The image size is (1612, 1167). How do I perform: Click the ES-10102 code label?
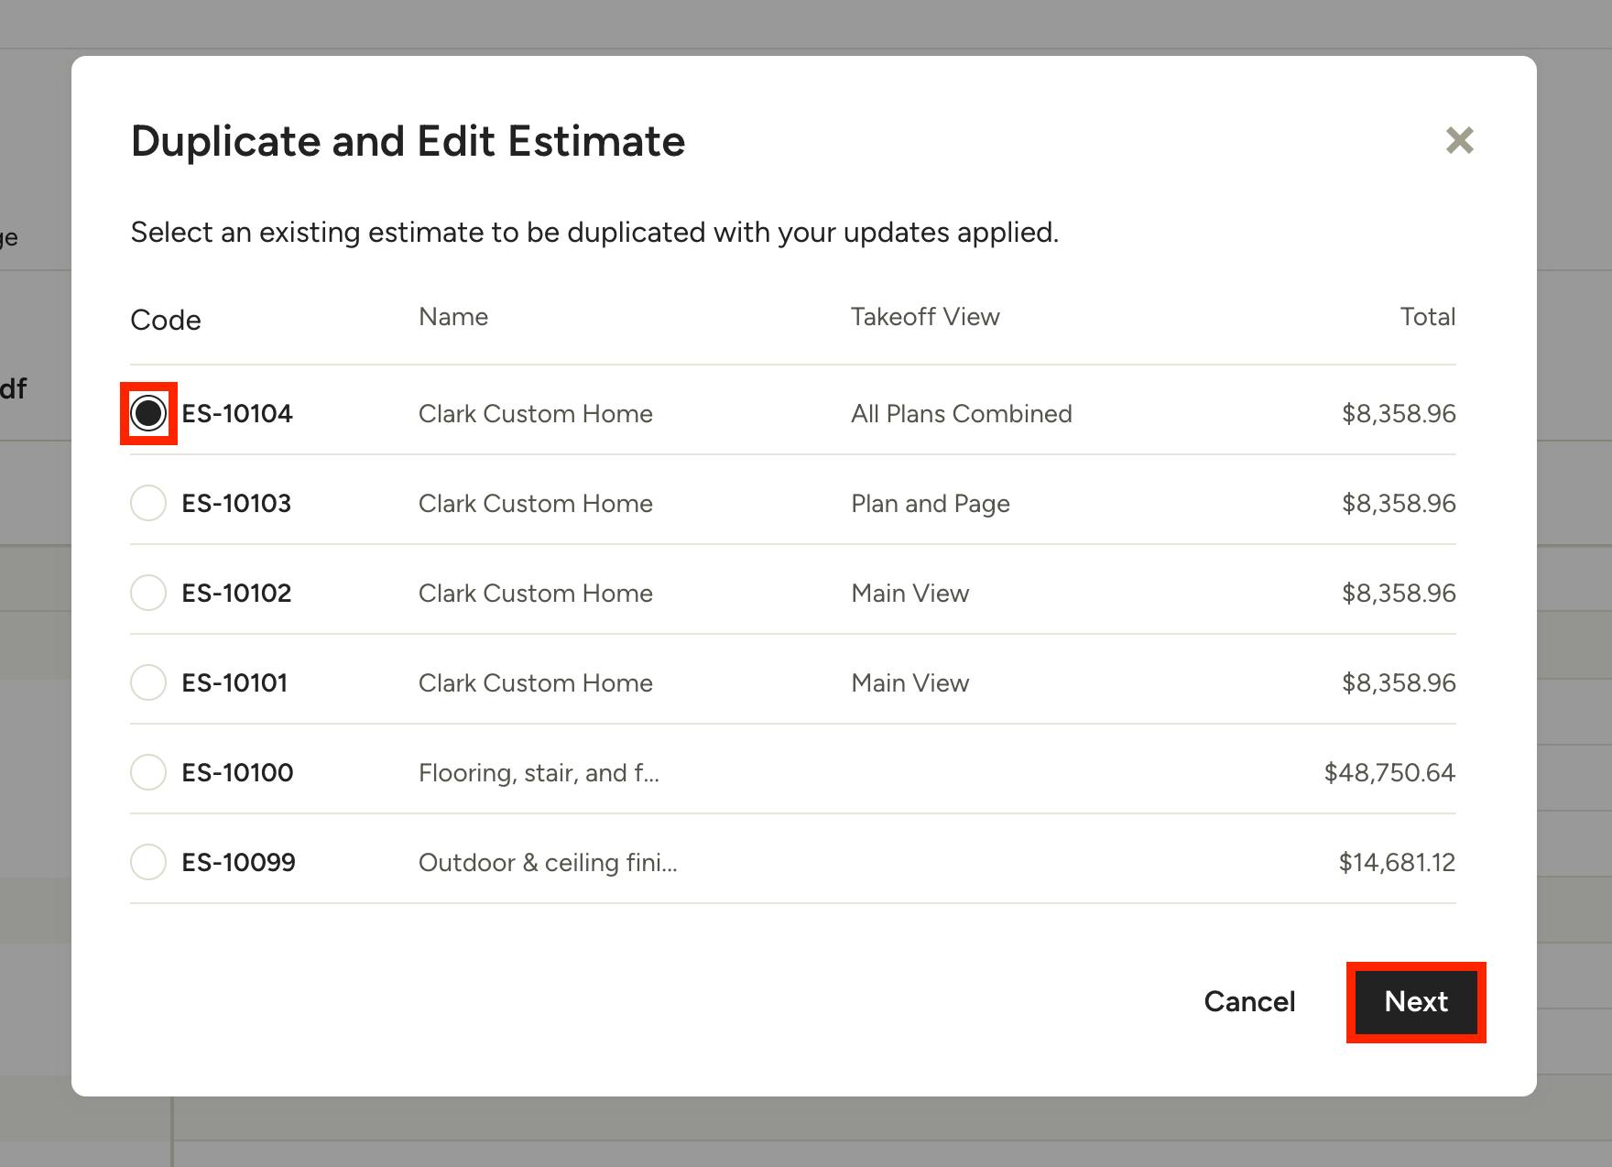tap(236, 594)
